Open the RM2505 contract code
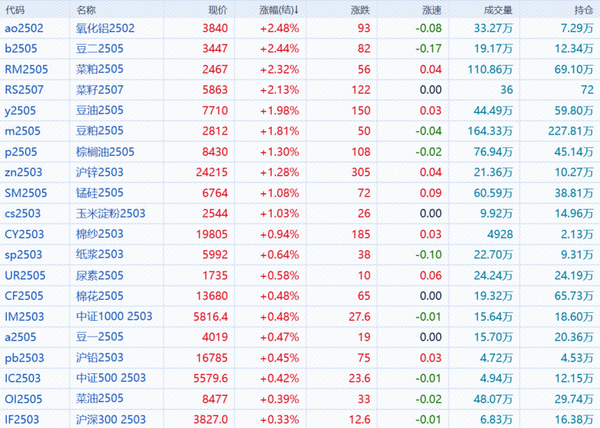This screenshot has width=600, height=428. pos(26,70)
